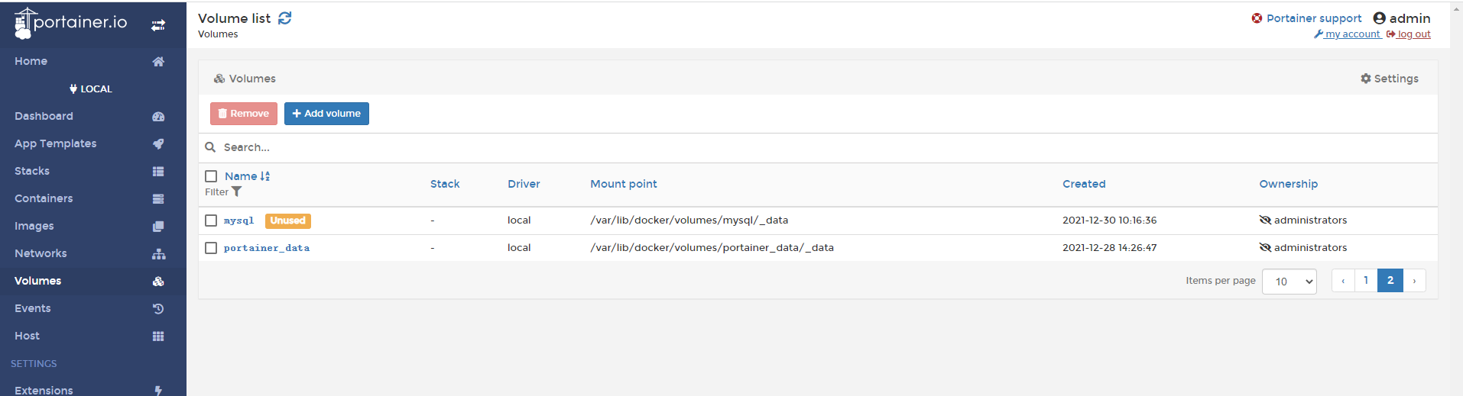Image resolution: width=1463 pixels, height=396 pixels.
Task: Sort by the Ownership column header
Action: pos(1289,184)
